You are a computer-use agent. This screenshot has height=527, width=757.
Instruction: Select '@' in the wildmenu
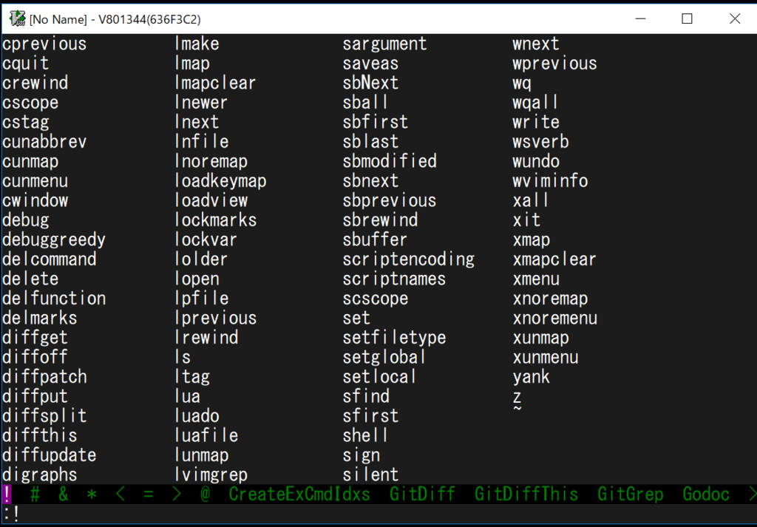click(206, 494)
